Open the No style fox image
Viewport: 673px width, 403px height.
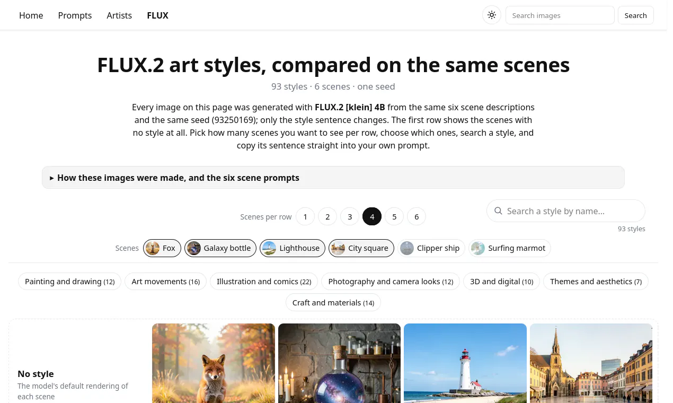pyautogui.click(x=214, y=363)
